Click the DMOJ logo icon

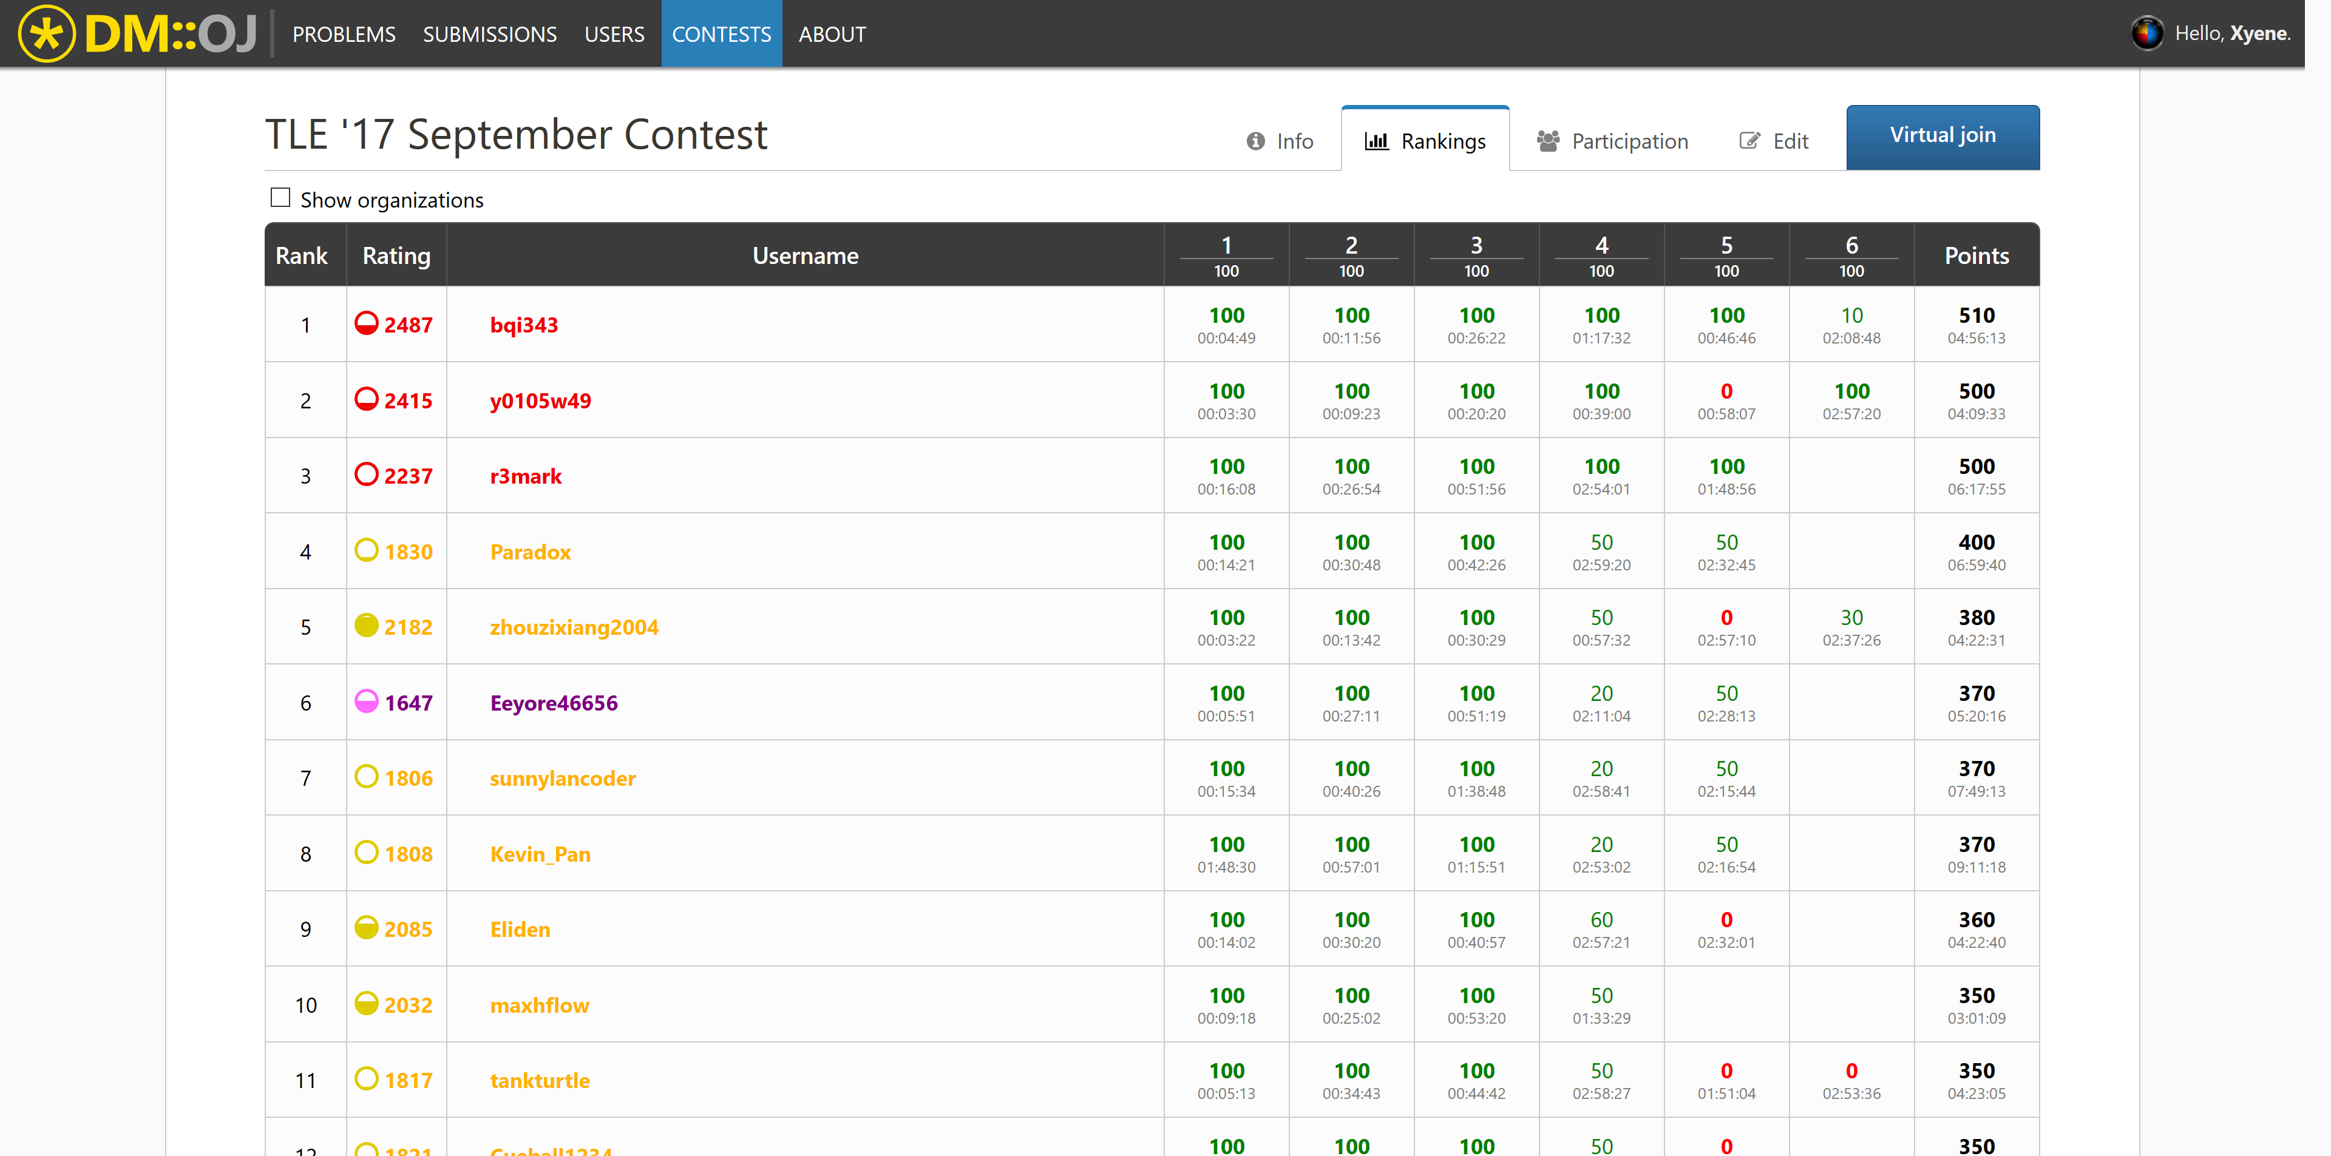[x=46, y=33]
